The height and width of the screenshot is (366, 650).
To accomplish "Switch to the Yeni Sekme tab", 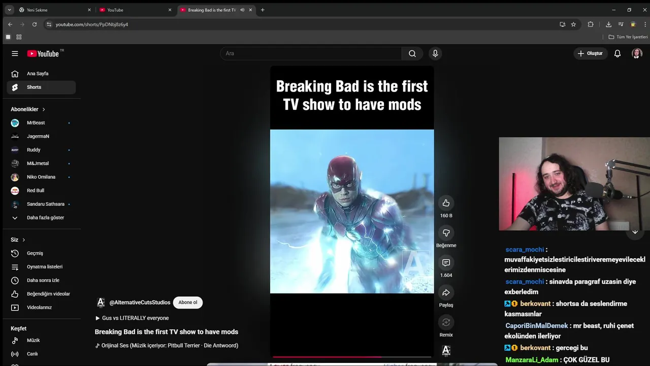I will [55, 10].
